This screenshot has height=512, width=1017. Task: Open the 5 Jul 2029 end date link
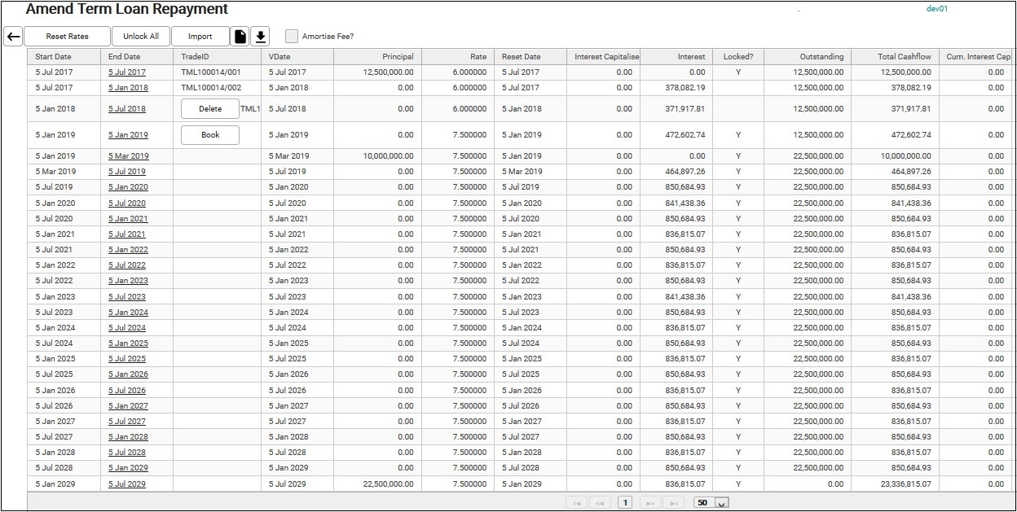coord(127,484)
